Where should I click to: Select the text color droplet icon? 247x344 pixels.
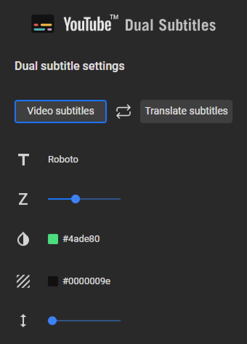23,239
